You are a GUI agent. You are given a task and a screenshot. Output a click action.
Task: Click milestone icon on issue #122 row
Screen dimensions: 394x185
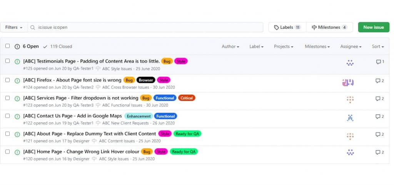coord(98,123)
